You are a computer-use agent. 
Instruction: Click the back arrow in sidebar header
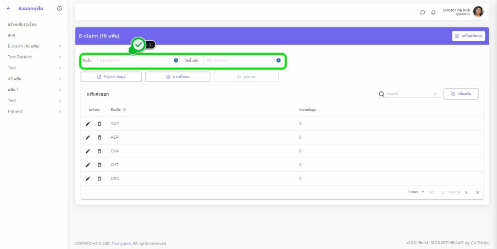[x=8, y=9]
